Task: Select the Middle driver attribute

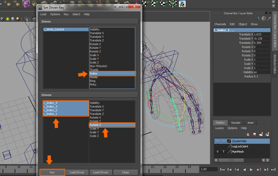Action: click(94, 77)
